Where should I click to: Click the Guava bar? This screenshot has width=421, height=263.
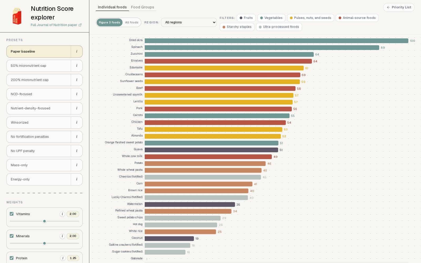[x=211, y=150]
